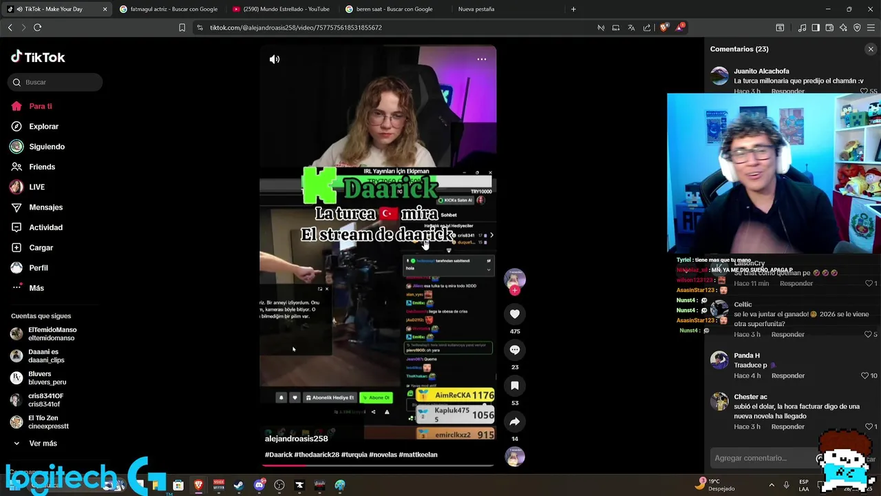This screenshot has width=881, height=496.
Task: Open Brave Shields lion icon
Action: [x=664, y=28]
